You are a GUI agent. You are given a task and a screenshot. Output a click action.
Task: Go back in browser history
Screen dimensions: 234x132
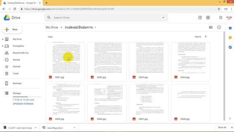[x=4, y=9]
